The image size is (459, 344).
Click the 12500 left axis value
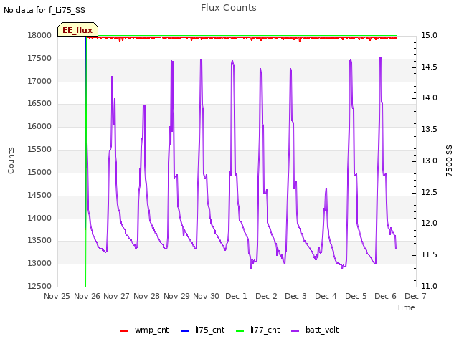[39, 286]
